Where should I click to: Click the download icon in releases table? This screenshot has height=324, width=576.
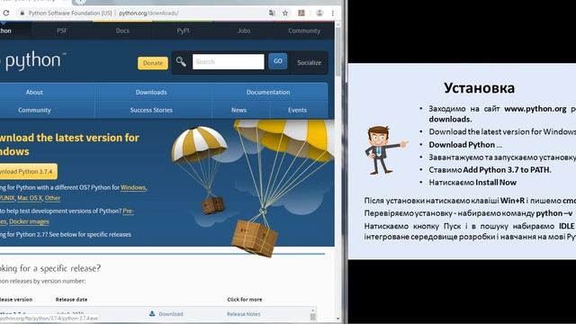click(x=152, y=314)
